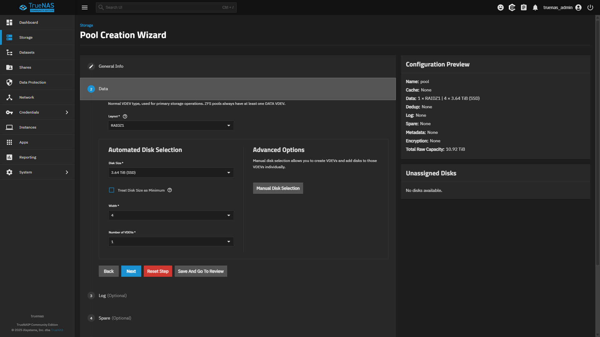Open the jobs clipboard icon
This screenshot has height=337, width=600.
pos(524,7)
